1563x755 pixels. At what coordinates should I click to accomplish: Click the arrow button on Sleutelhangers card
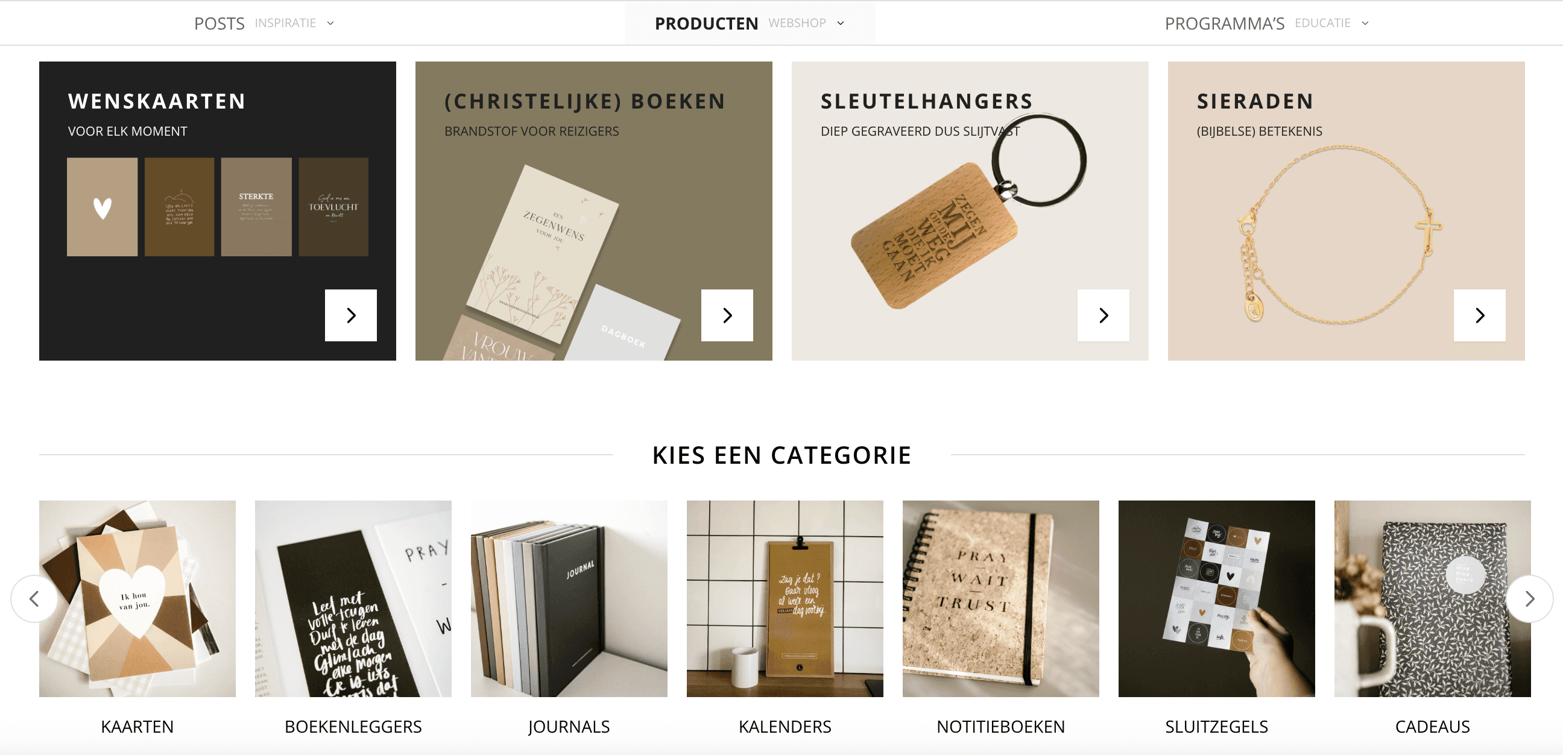(x=1103, y=315)
